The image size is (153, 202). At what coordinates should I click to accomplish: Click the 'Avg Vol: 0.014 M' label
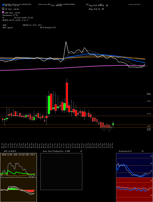click(x=98, y=6)
